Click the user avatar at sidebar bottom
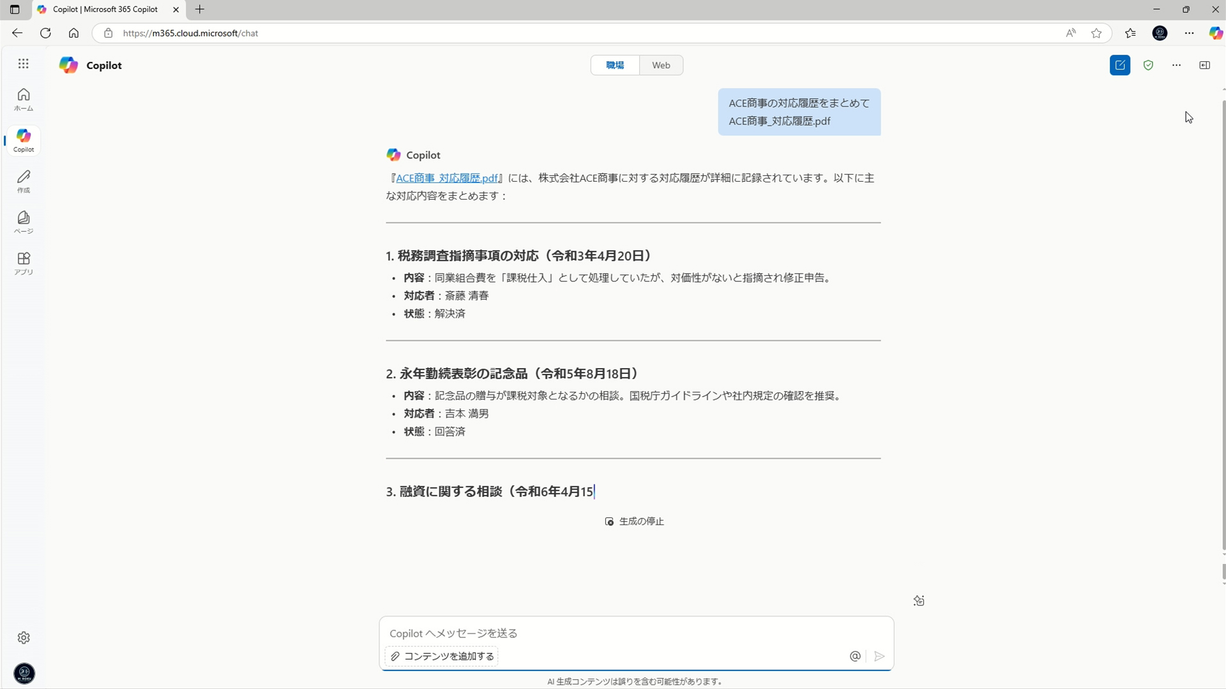The image size is (1226, 689). pos(24,674)
